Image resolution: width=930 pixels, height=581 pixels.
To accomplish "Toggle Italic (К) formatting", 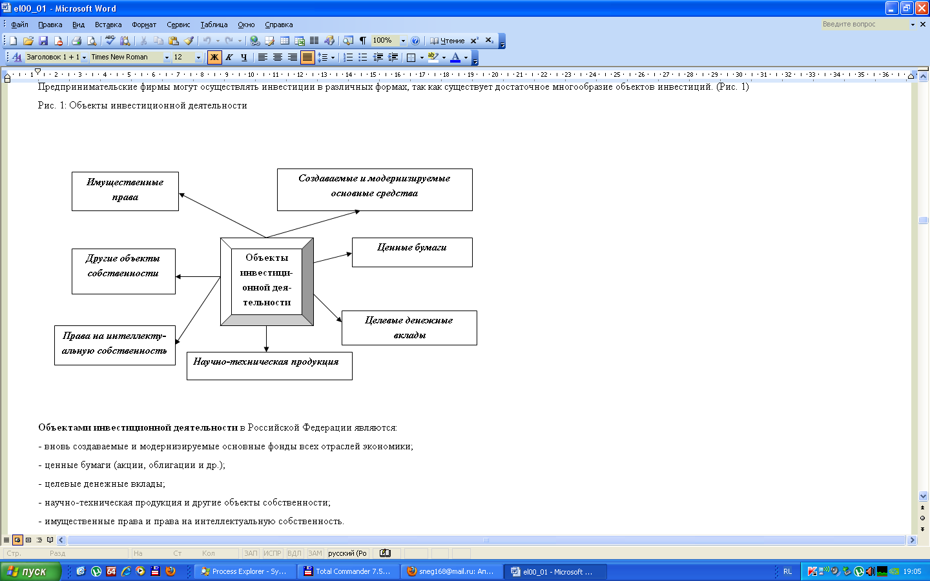I will pyautogui.click(x=229, y=57).
